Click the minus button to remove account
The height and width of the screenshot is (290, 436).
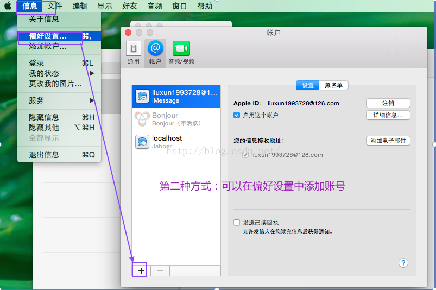pos(160,270)
